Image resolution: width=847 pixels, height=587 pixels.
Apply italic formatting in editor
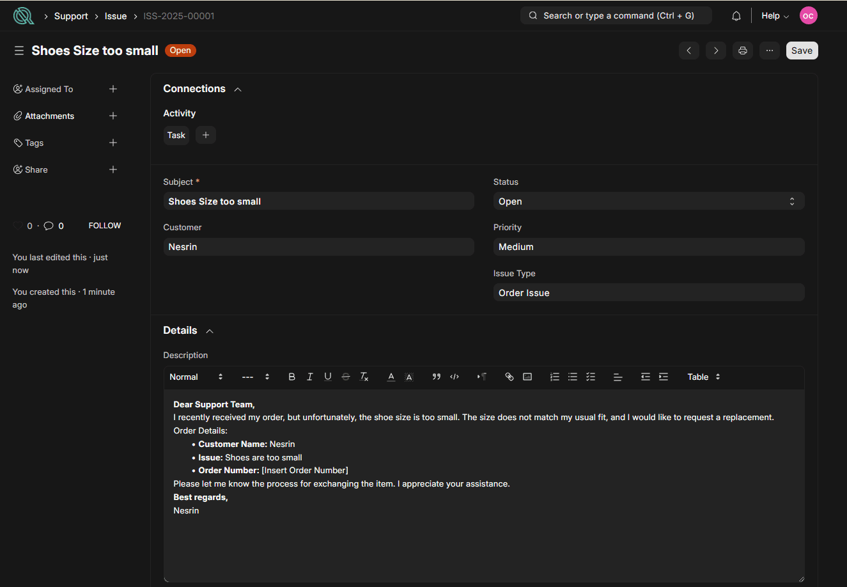tap(310, 377)
